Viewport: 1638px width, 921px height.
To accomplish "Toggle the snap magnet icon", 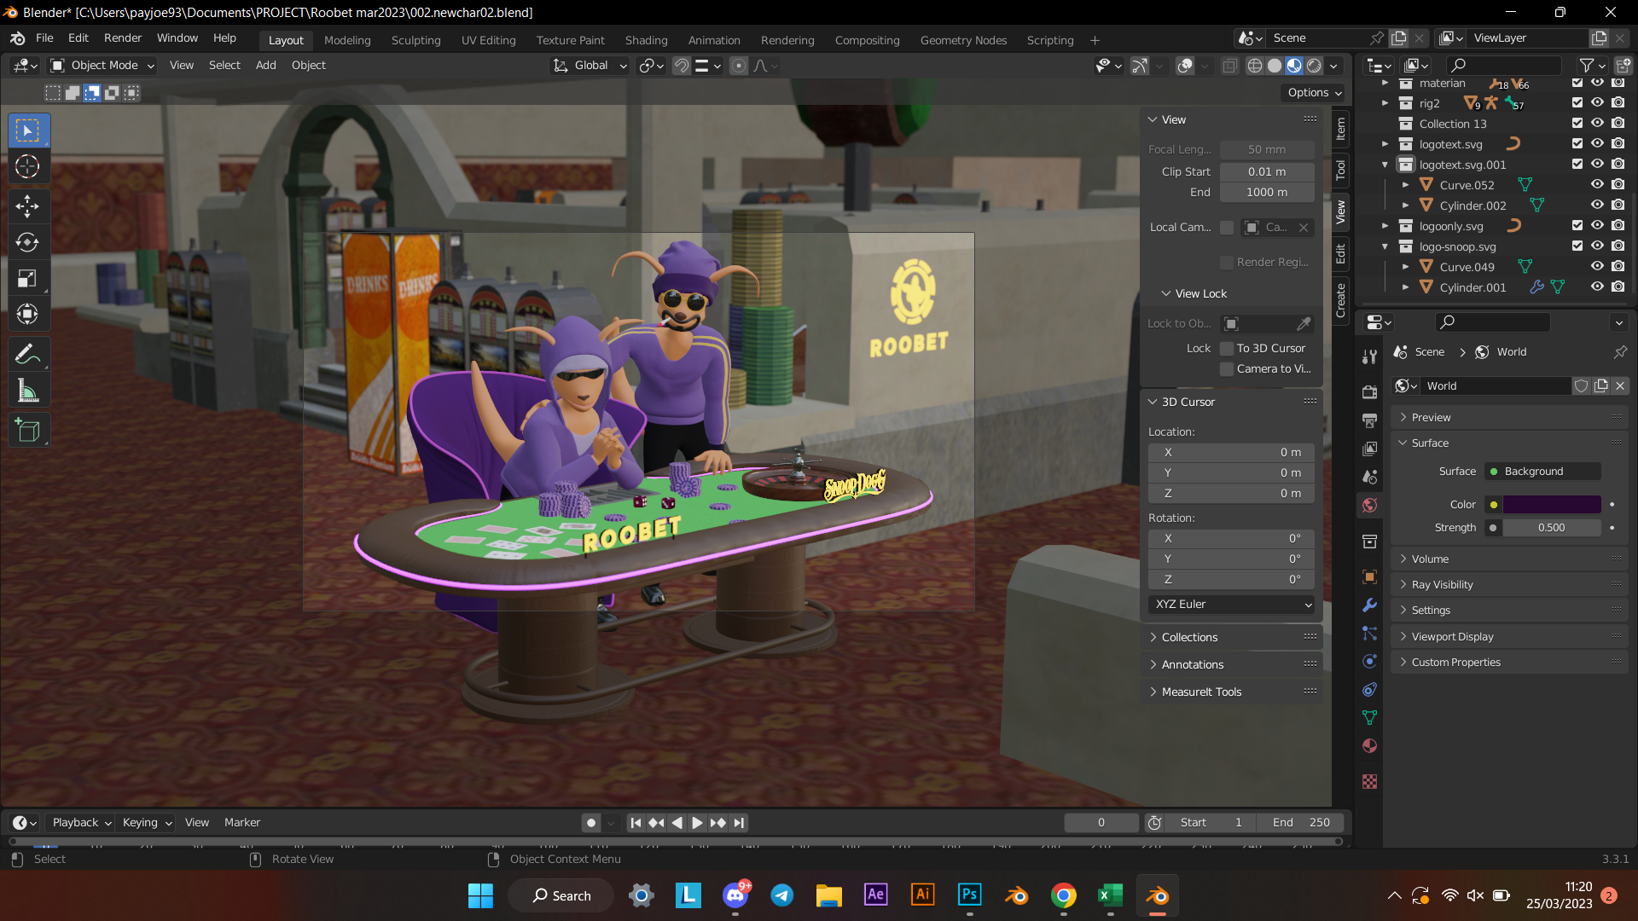I will (x=681, y=66).
